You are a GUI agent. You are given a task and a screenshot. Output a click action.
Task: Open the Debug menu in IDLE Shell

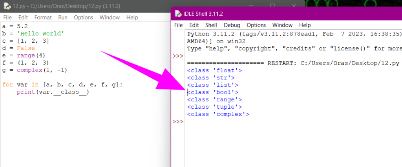(x=232, y=25)
